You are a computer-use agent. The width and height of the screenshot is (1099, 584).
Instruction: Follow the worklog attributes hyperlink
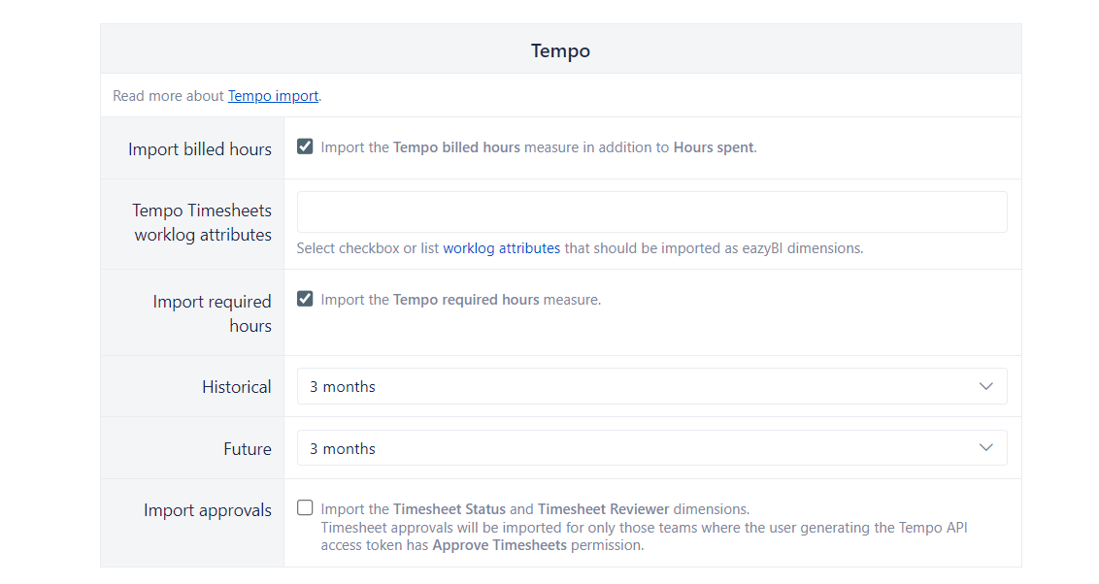click(x=501, y=248)
